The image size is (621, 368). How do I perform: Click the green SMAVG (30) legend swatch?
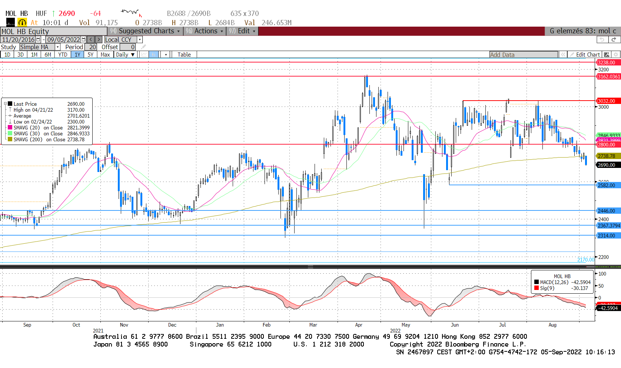[10, 134]
